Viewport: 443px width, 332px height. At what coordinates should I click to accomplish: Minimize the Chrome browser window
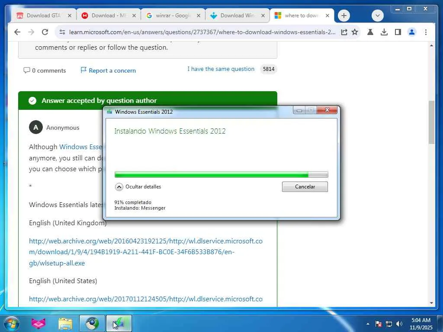(x=398, y=9)
